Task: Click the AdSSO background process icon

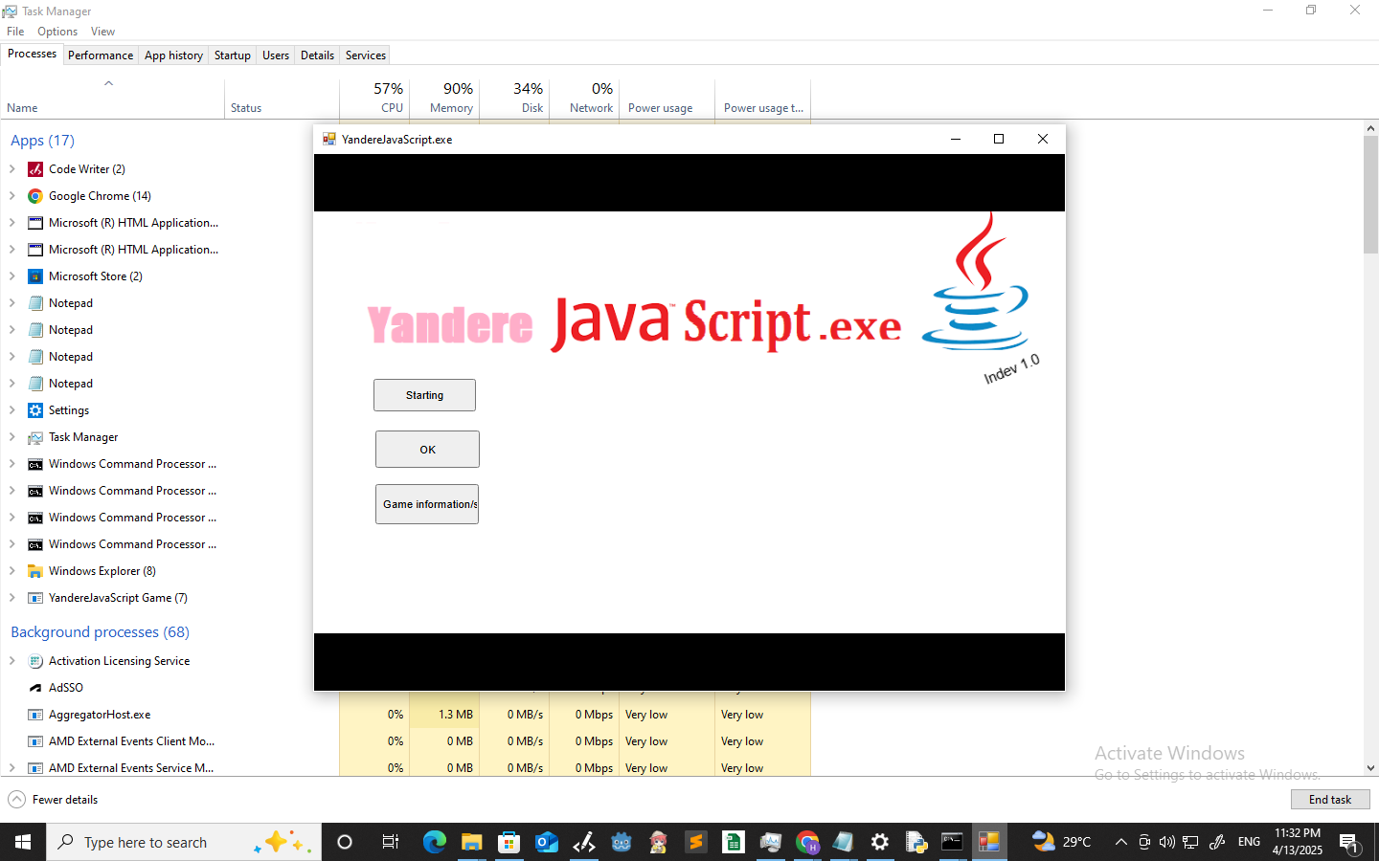Action: 35,688
